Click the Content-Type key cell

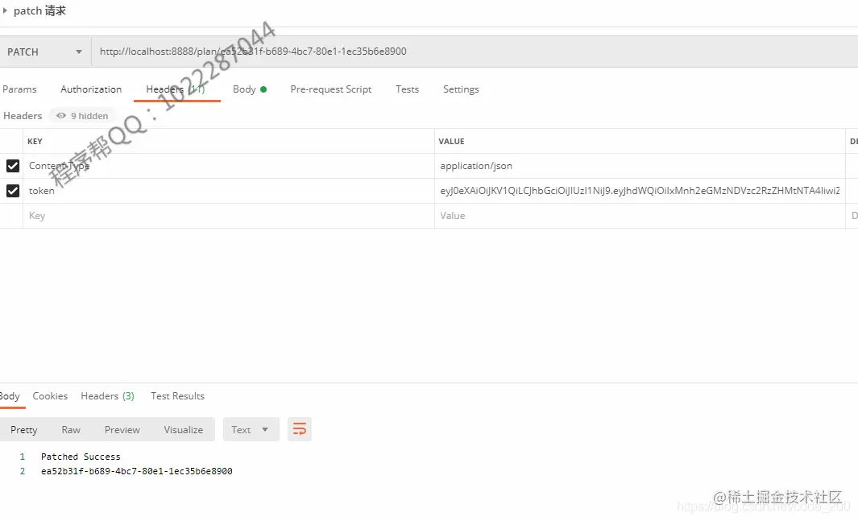pyautogui.click(x=229, y=166)
